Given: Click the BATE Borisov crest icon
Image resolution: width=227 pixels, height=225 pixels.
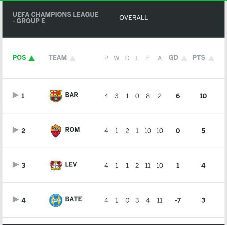Looking at the screenshot, I should [56, 200].
